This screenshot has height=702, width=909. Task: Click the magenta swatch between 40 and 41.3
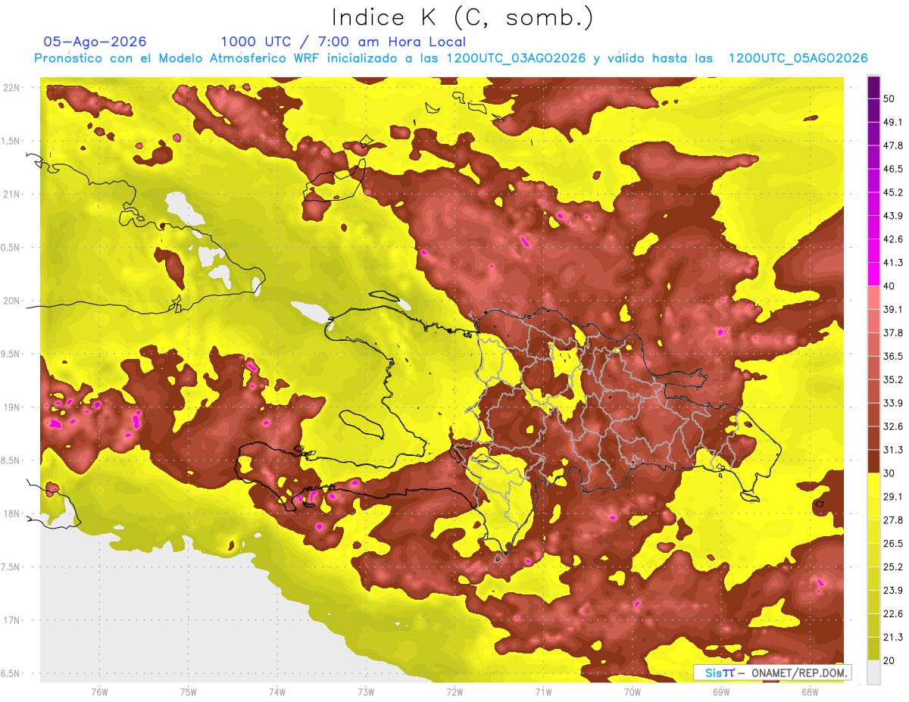pyautogui.click(x=873, y=273)
